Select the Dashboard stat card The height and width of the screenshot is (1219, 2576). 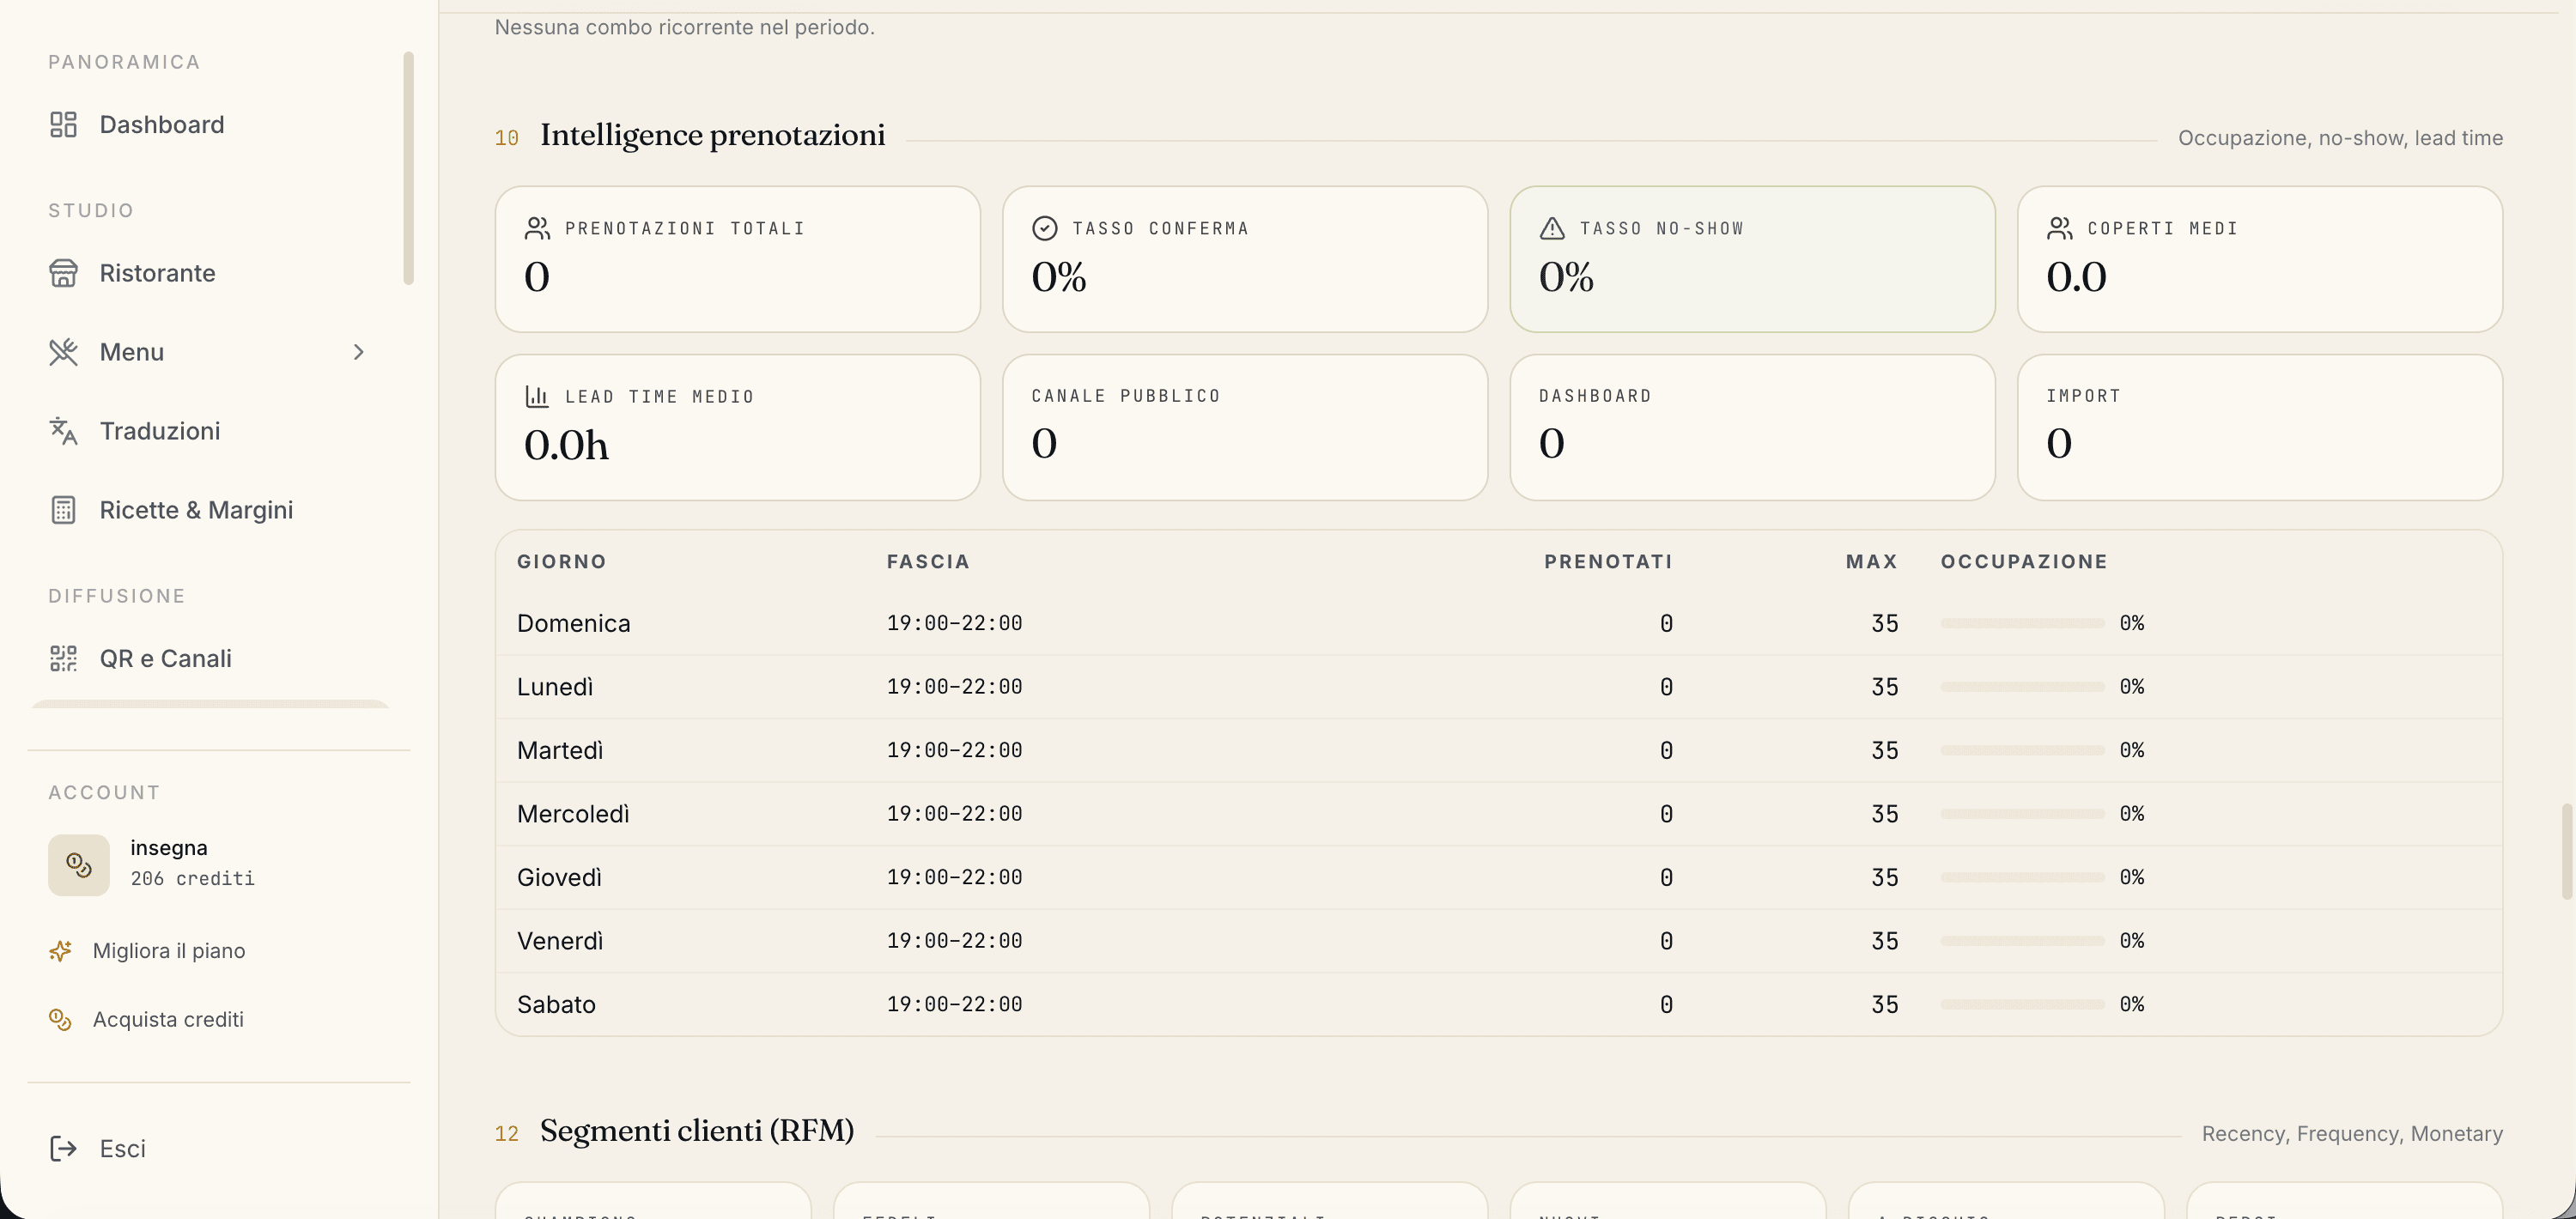1752,427
